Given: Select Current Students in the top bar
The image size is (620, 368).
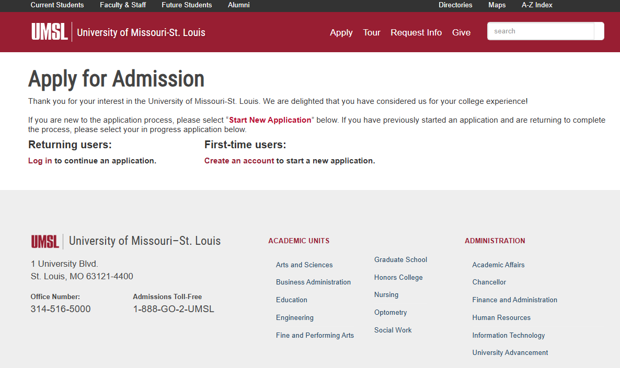Looking at the screenshot, I should pos(57,5).
